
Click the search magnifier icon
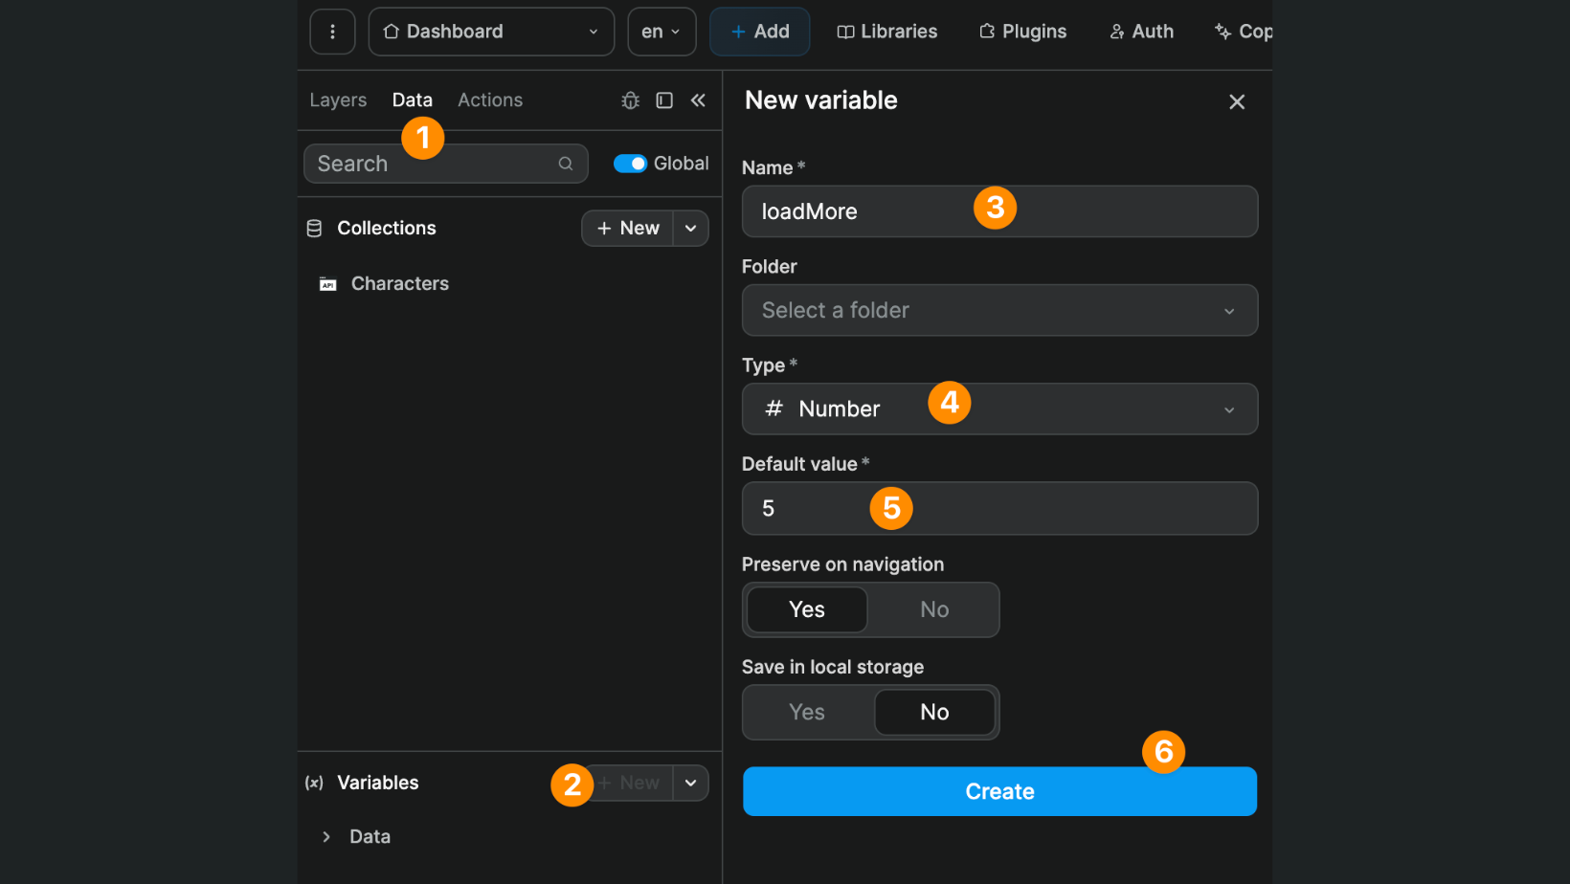(566, 164)
